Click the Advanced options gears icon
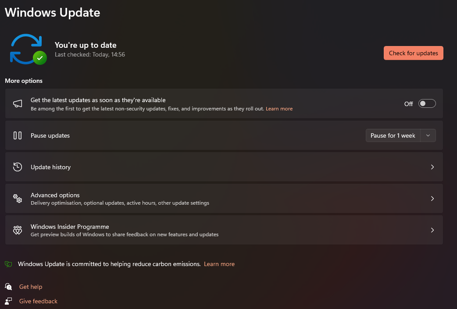 18,199
